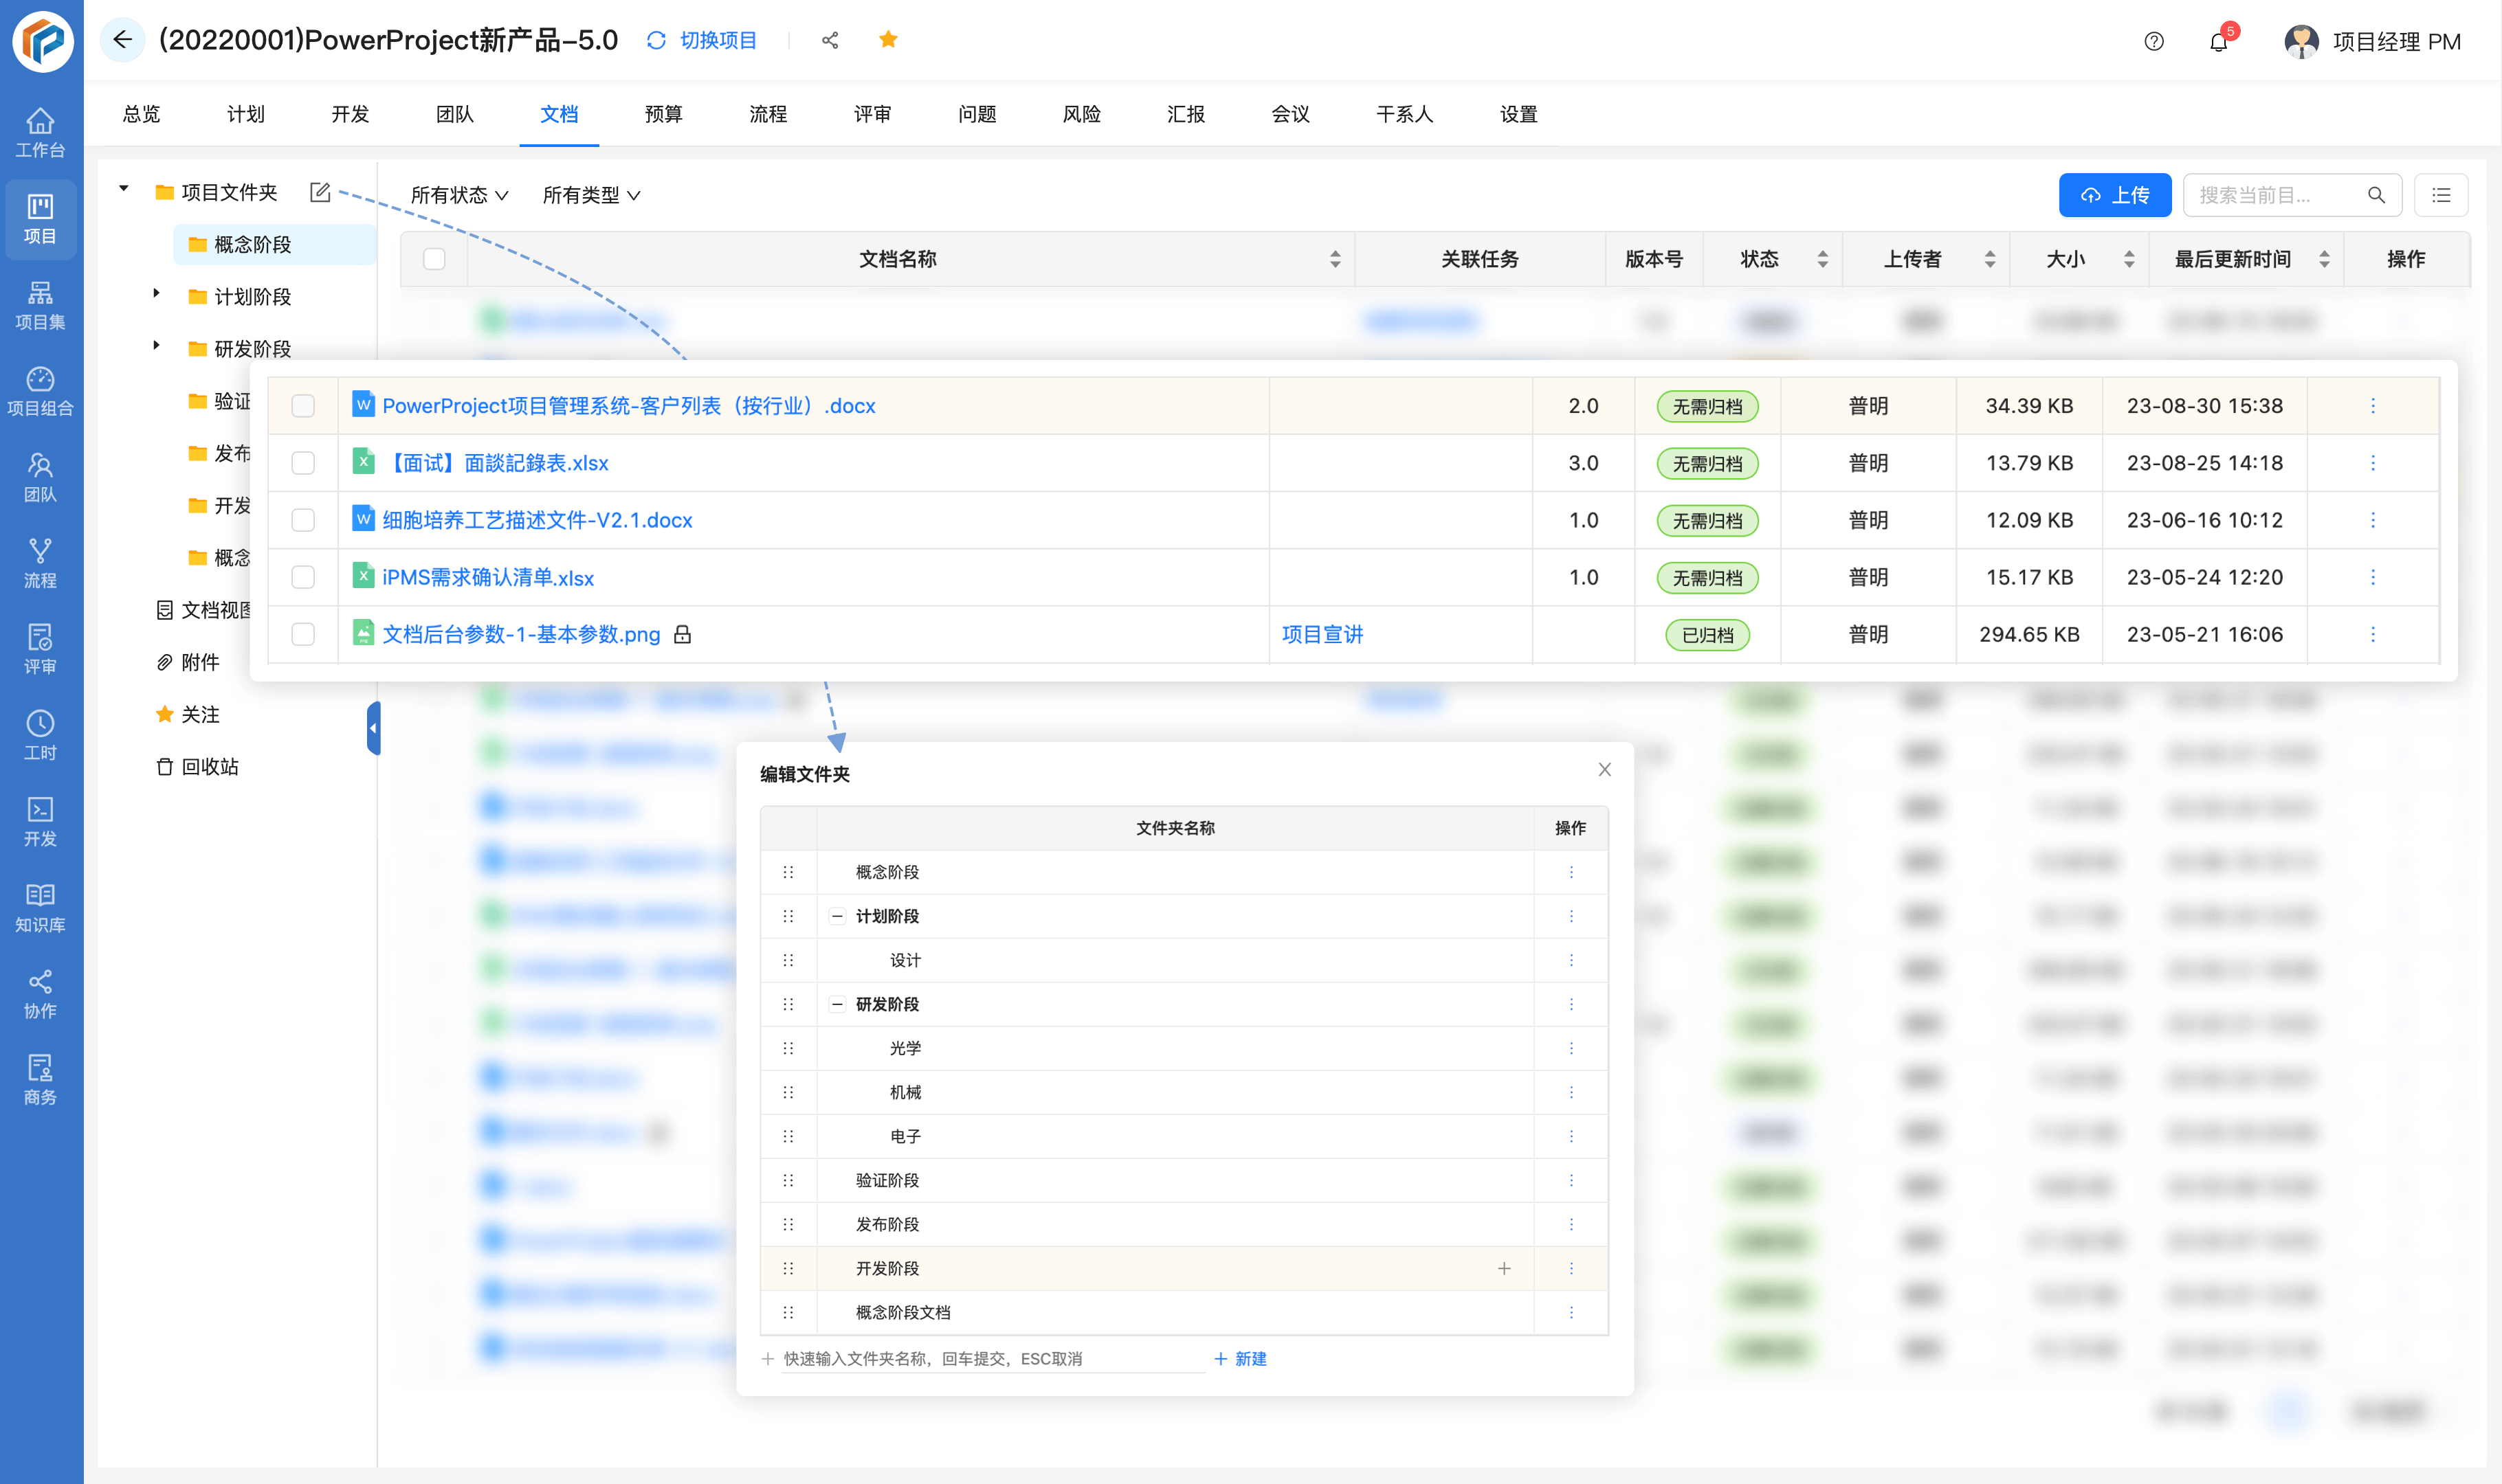Click the plus icon in 开发阶段 row
Viewport: 2502px width, 1484px height.
pyautogui.click(x=1503, y=1268)
